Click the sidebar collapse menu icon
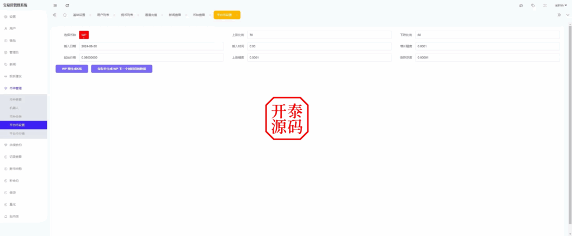This screenshot has width=572, height=236. click(55, 5)
